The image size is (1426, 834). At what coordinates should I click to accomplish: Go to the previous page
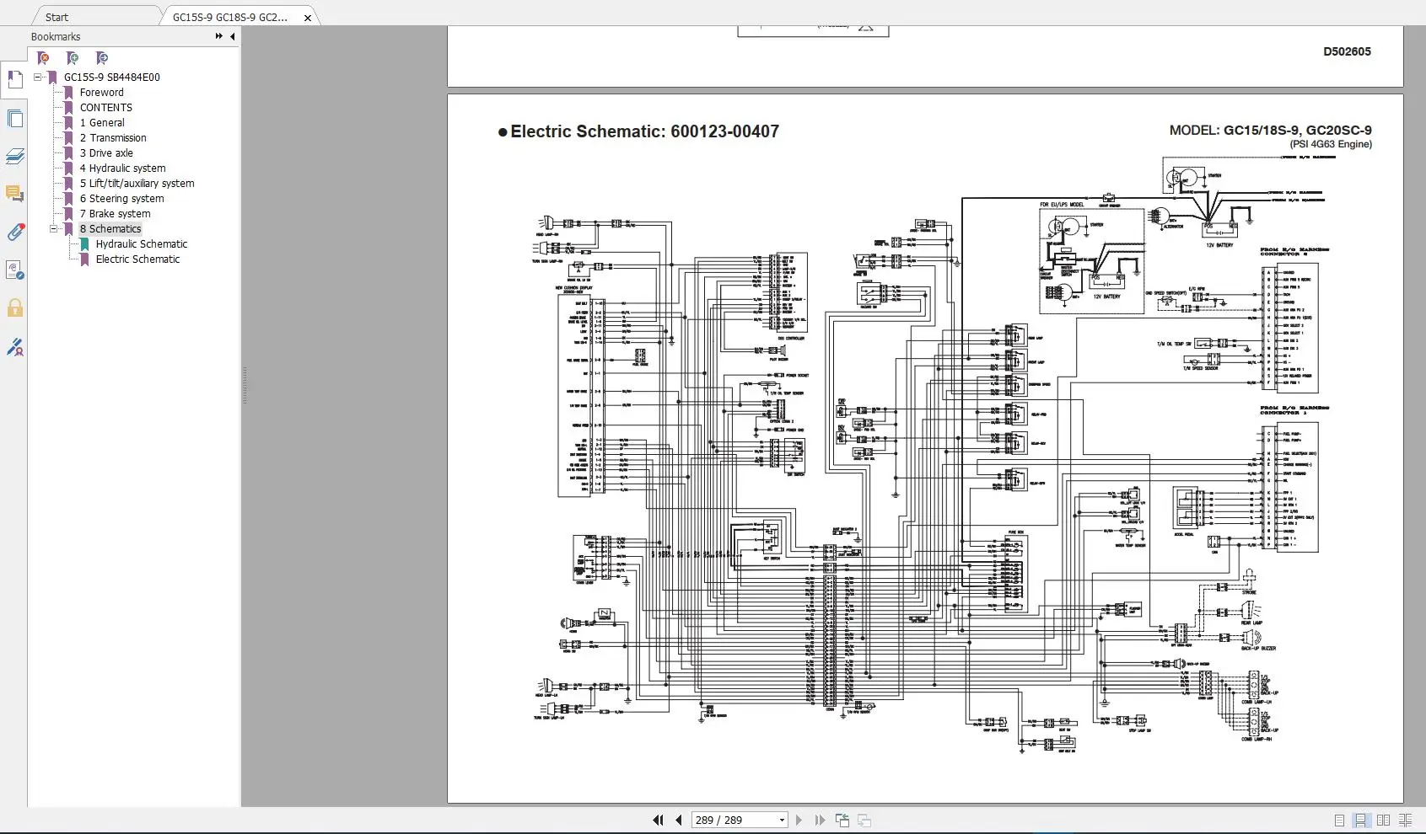click(x=678, y=820)
